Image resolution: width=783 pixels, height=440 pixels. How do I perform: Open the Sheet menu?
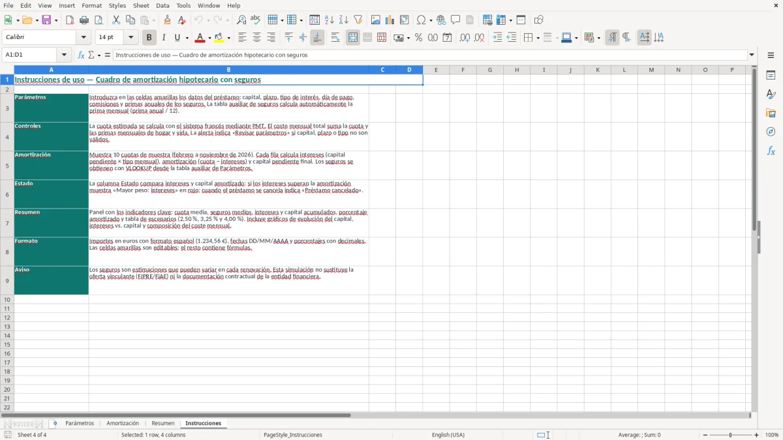[141, 5]
